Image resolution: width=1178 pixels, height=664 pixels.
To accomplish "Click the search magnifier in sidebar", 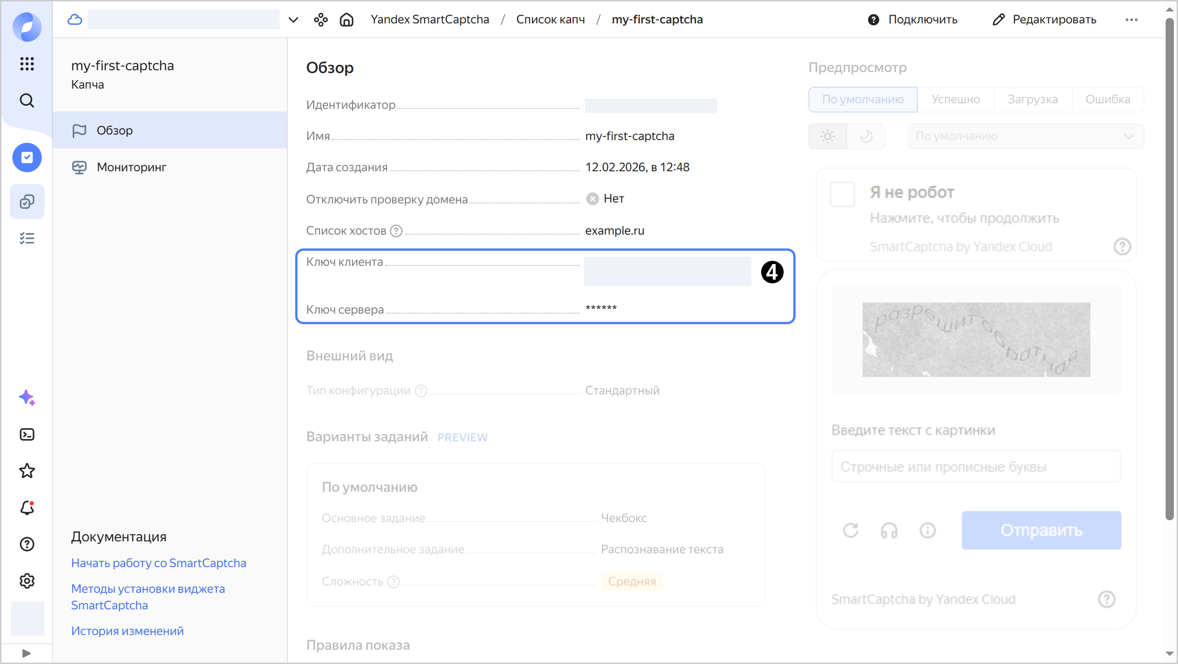I will click(x=27, y=101).
